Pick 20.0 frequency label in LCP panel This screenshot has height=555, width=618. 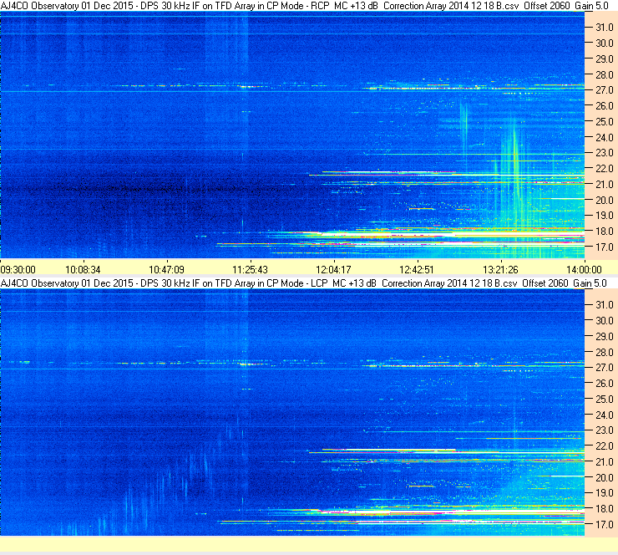coord(604,478)
